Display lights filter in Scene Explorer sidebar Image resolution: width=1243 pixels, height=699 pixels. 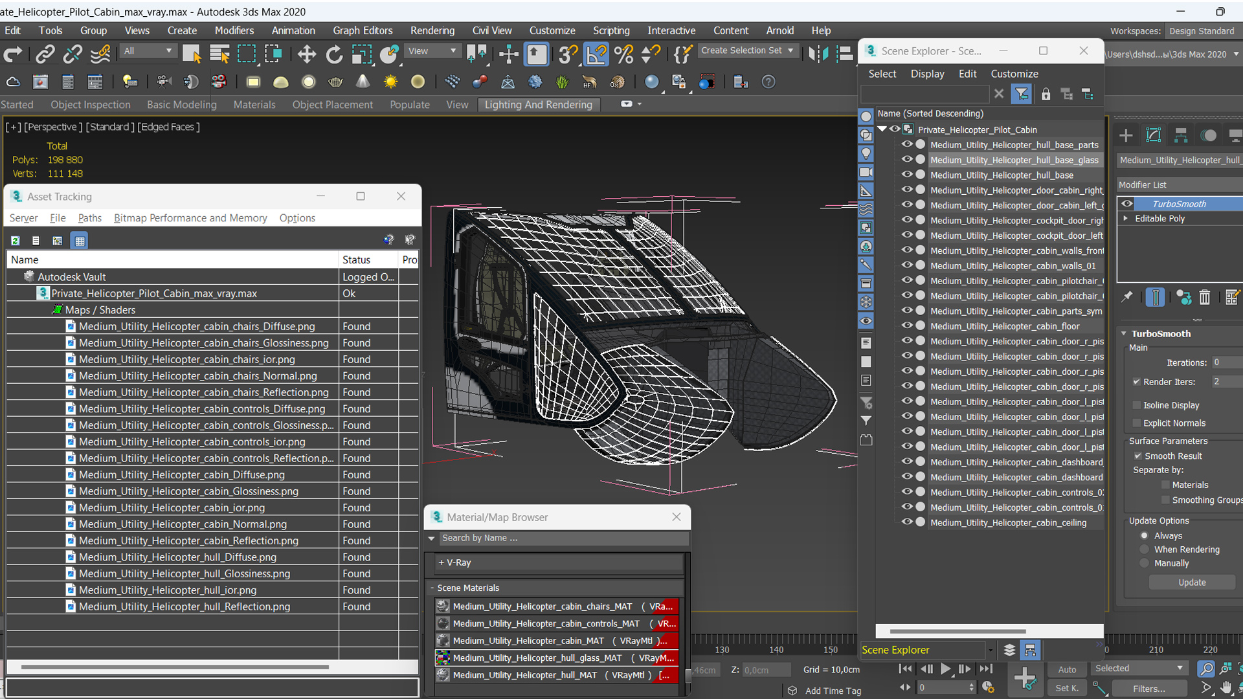866,153
